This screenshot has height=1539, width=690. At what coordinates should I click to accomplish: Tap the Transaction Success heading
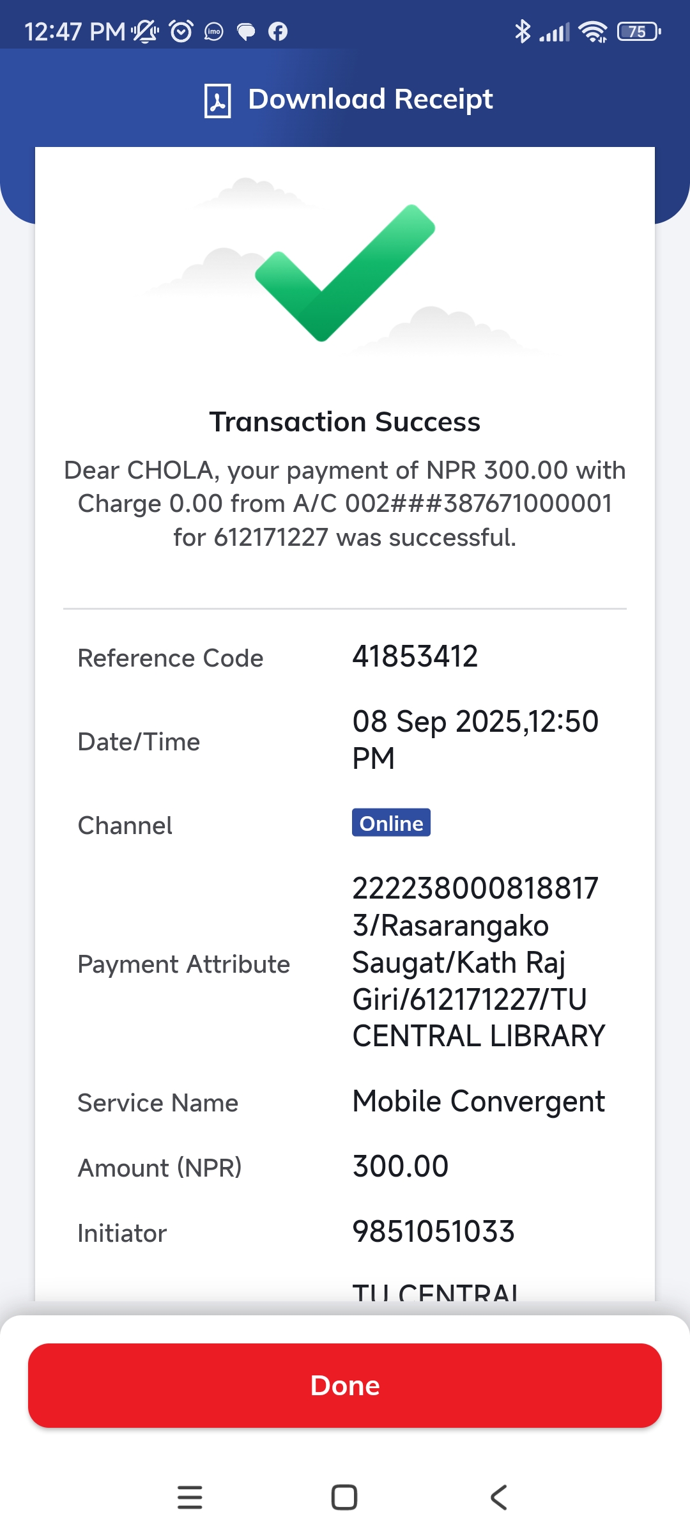pyautogui.click(x=345, y=422)
